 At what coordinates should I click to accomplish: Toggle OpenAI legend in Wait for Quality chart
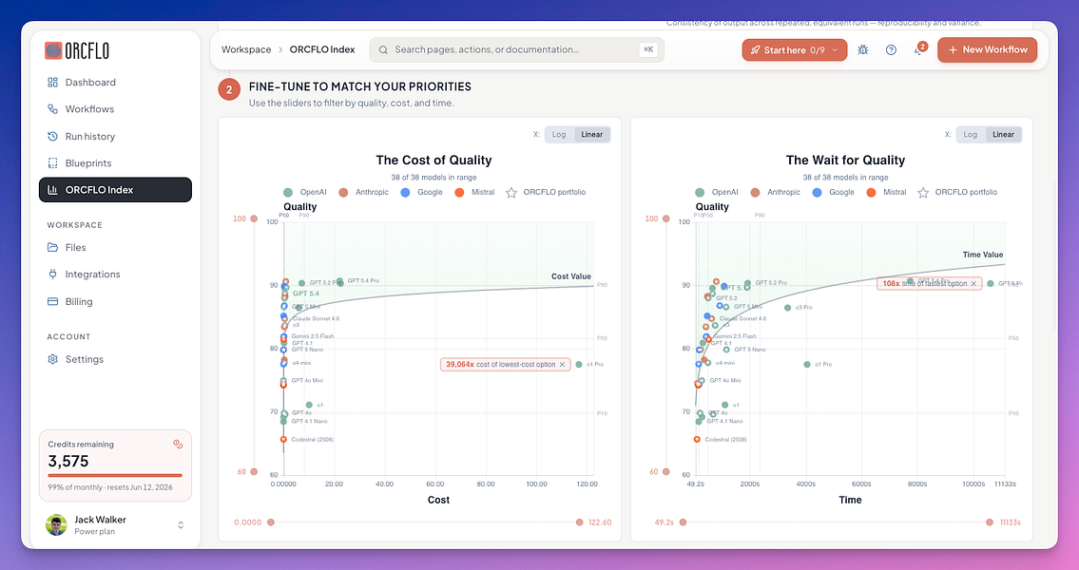717,193
